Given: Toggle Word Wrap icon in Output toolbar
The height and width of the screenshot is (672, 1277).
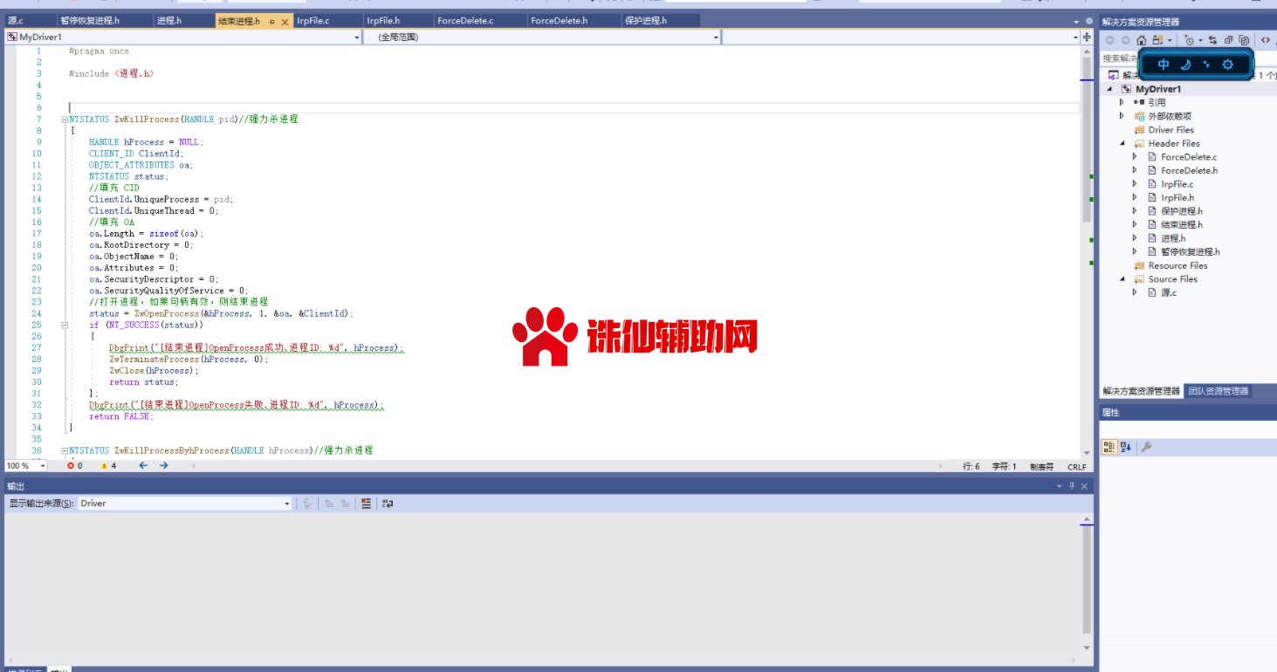Looking at the screenshot, I should (x=388, y=504).
